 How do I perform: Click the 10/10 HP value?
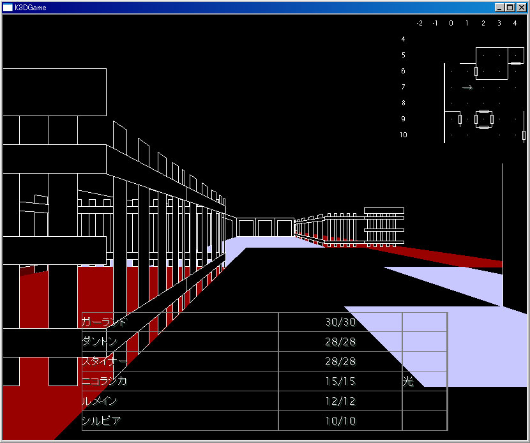point(340,421)
